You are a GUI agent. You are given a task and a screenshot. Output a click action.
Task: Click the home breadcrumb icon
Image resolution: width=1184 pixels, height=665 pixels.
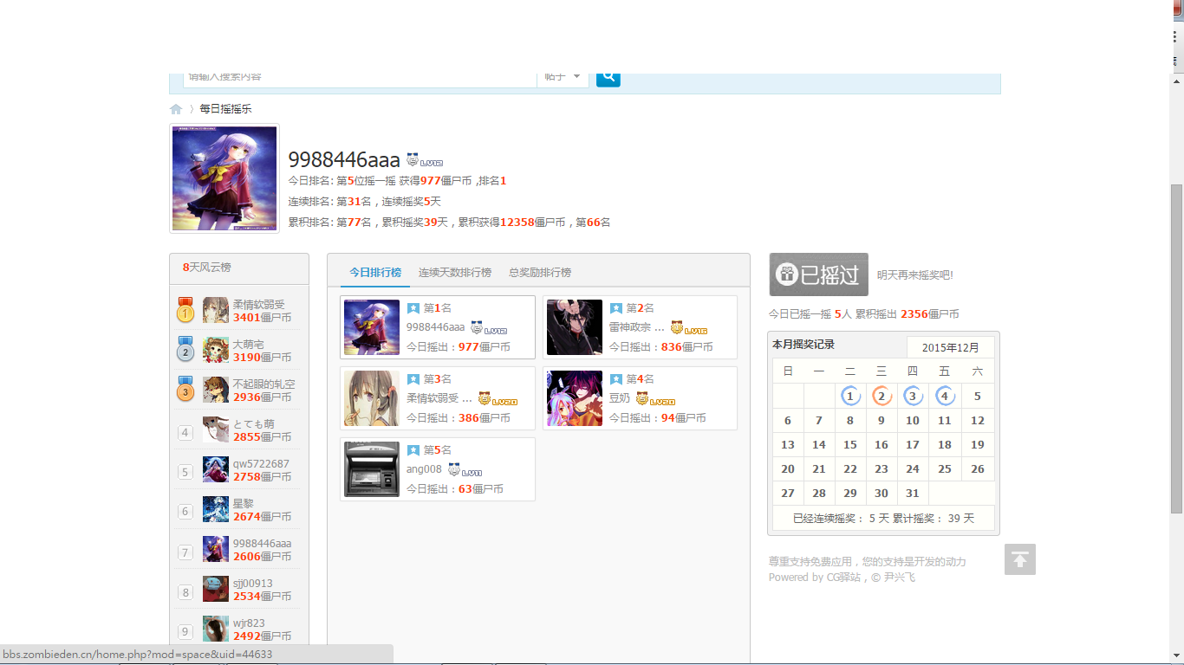pyautogui.click(x=176, y=109)
